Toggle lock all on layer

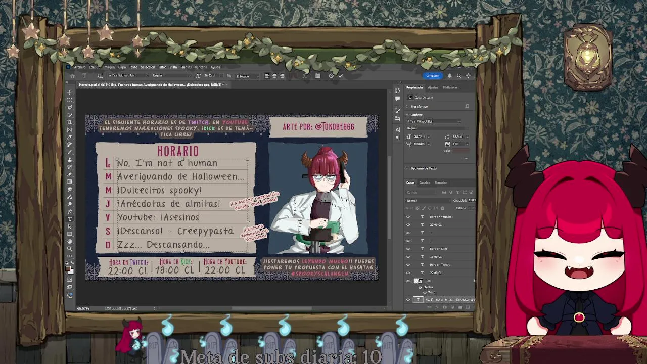(x=442, y=208)
